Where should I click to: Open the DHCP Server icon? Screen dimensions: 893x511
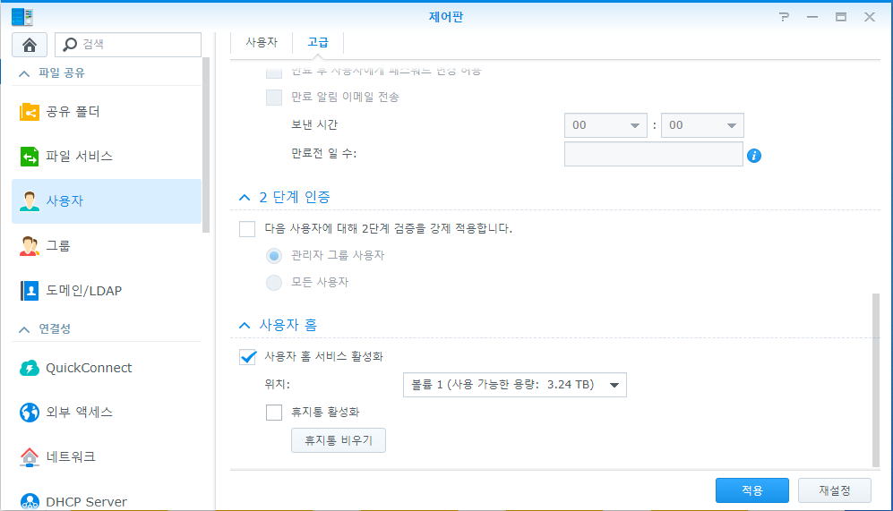pyautogui.click(x=29, y=502)
